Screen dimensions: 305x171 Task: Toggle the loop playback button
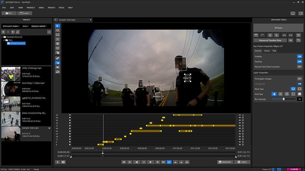click(169, 162)
